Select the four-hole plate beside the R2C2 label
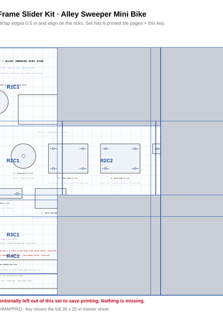 [x=120, y=159]
